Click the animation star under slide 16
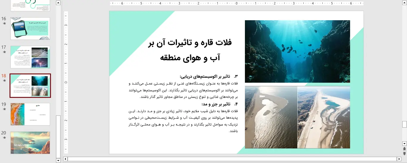The height and width of the screenshot is (163, 407). click(4, 23)
